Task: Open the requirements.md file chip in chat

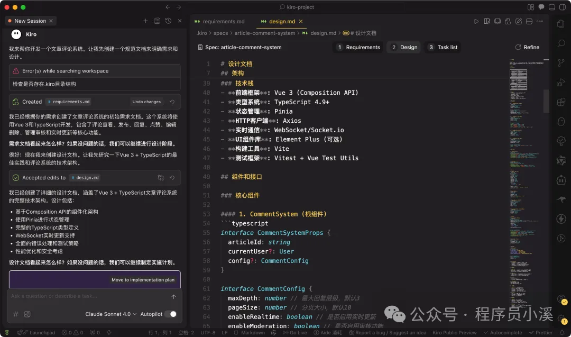Action: tap(68, 102)
